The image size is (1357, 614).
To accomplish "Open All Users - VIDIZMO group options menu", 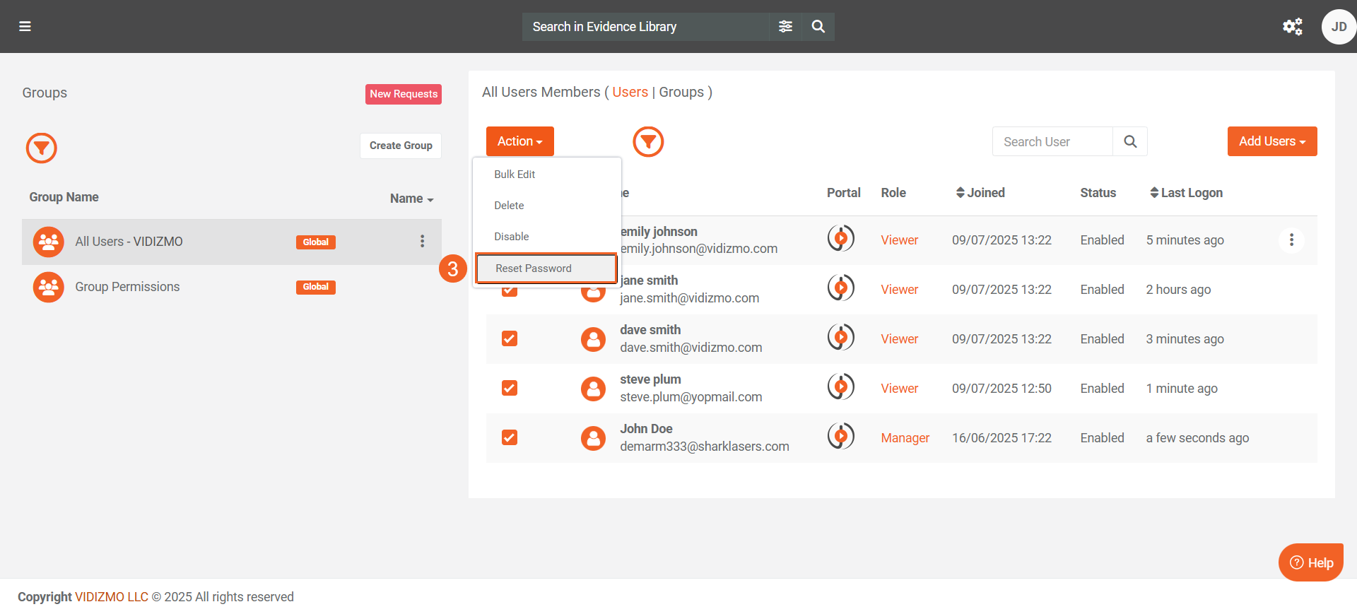I will coord(422,242).
